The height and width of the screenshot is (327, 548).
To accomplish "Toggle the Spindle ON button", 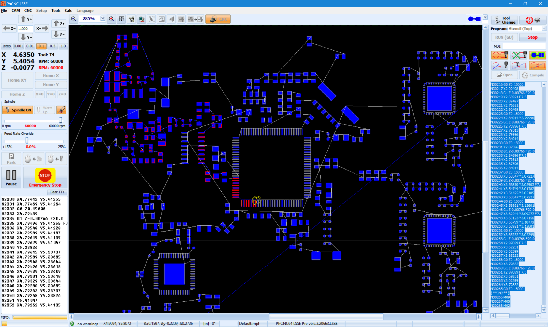I will click(18, 110).
